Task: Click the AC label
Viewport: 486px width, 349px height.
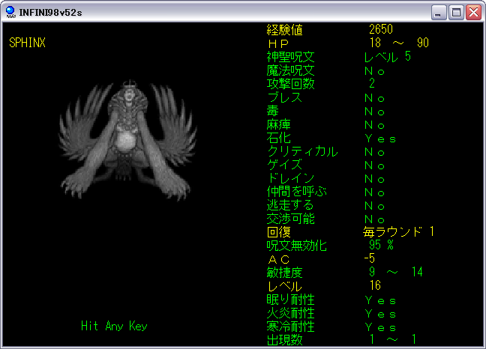Action: coord(279,259)
